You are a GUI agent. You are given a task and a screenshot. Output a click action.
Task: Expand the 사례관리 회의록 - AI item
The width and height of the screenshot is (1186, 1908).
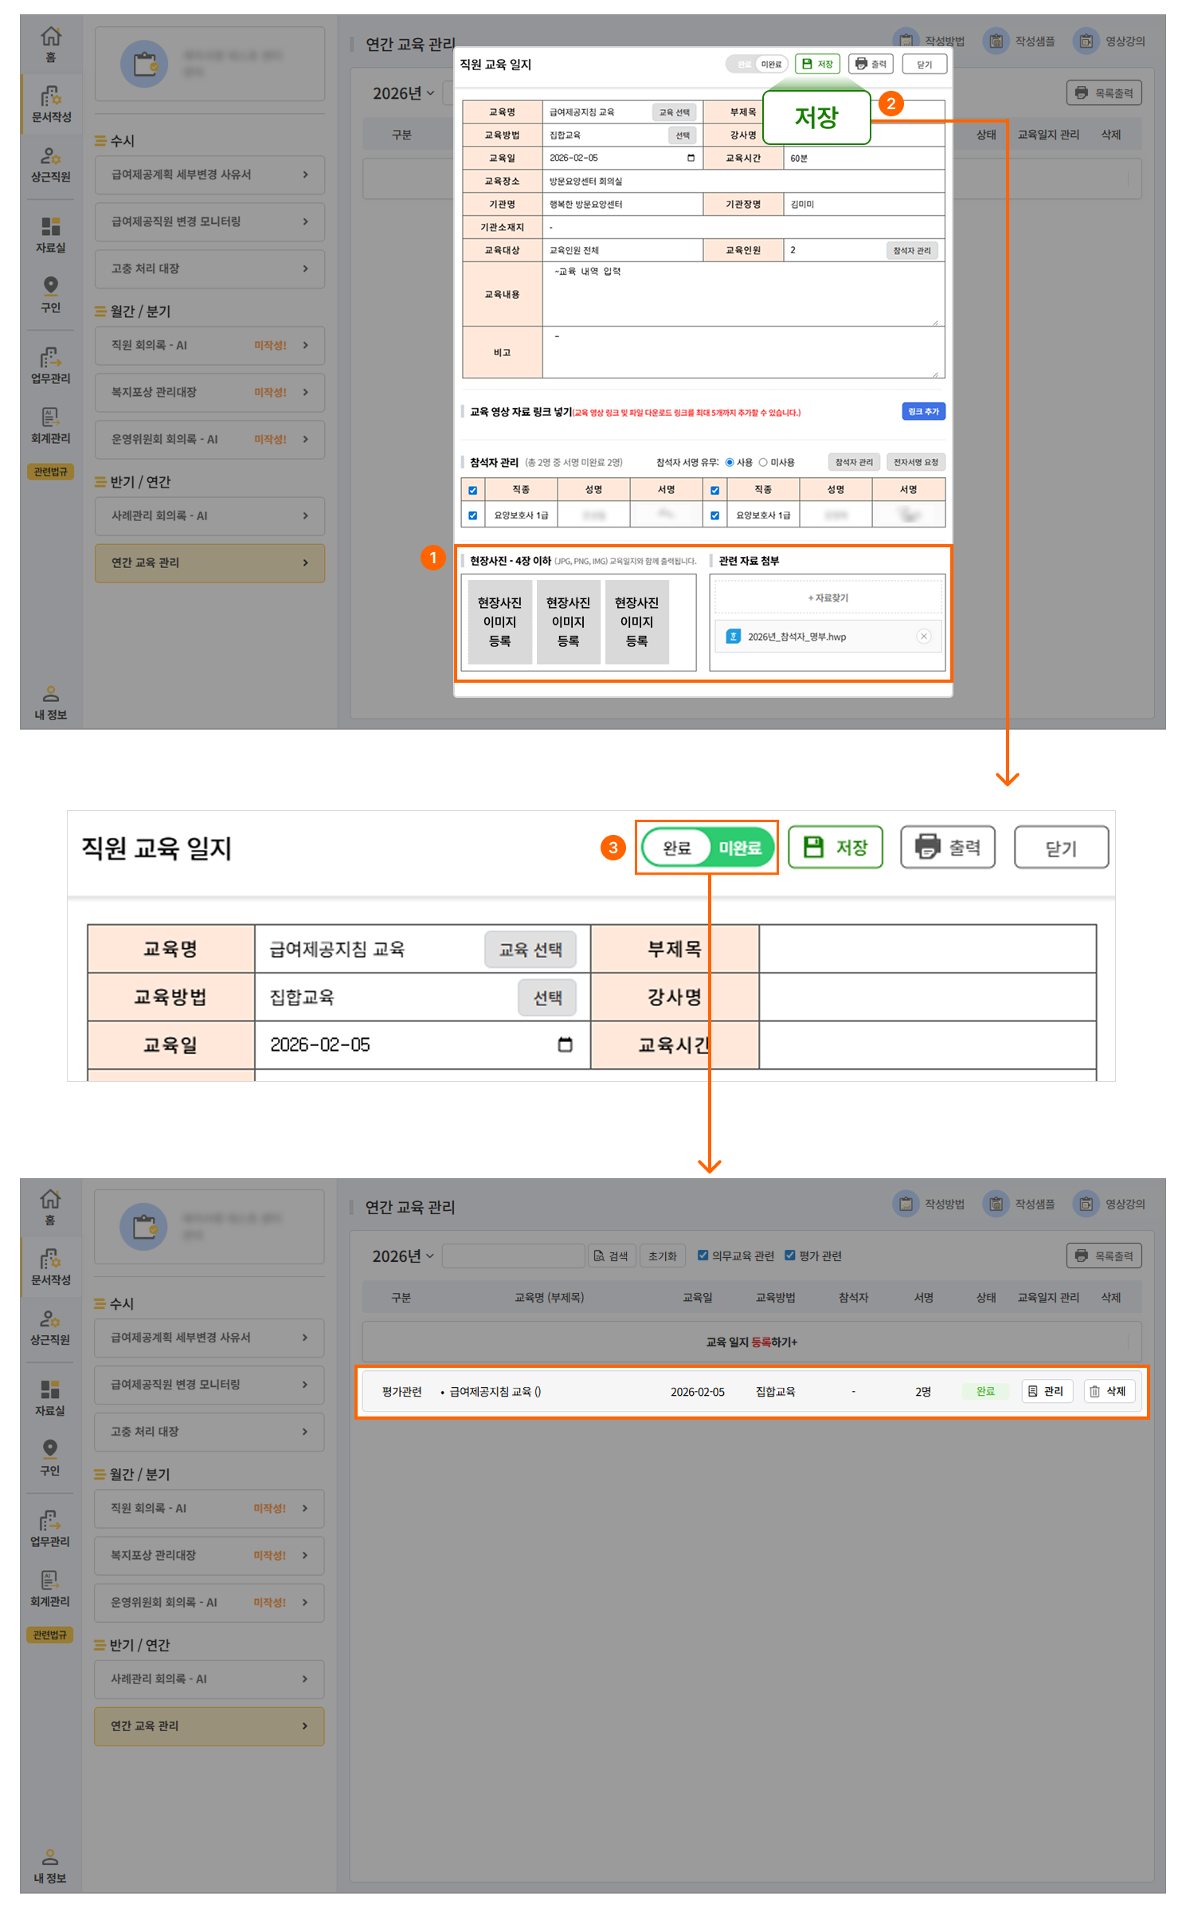209,1679
